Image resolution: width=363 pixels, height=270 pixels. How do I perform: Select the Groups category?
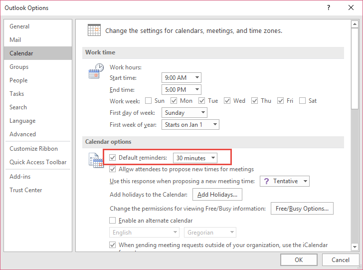point(38,67)
